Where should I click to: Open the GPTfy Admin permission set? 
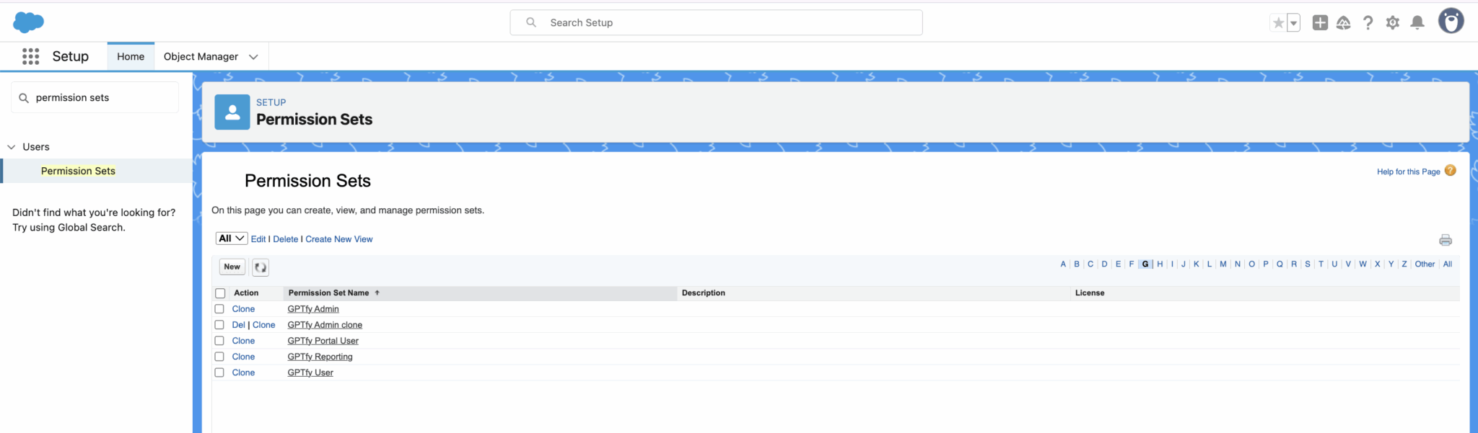[x=313, y=309]
